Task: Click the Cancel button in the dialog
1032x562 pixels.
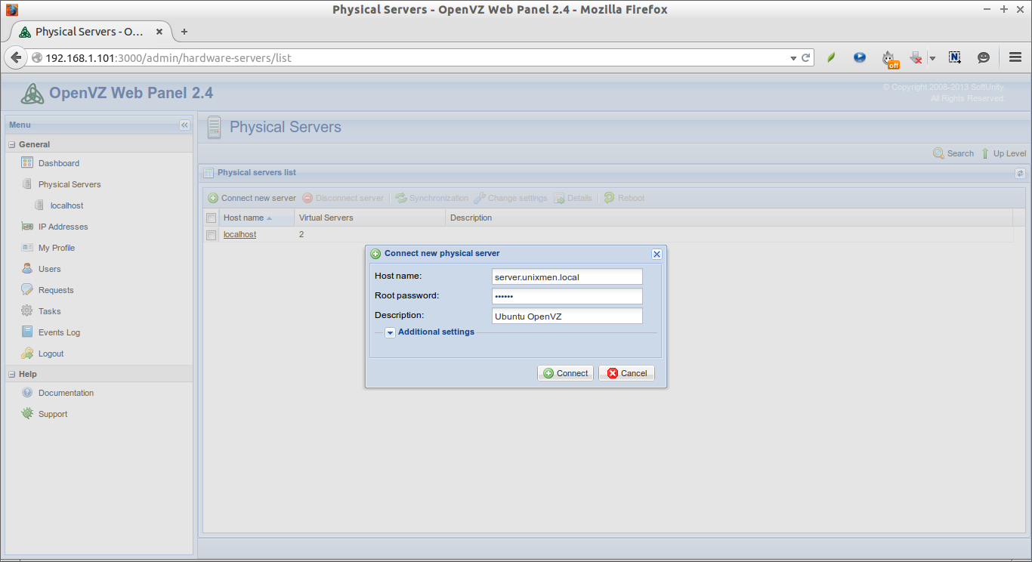Action: (626, 373)
